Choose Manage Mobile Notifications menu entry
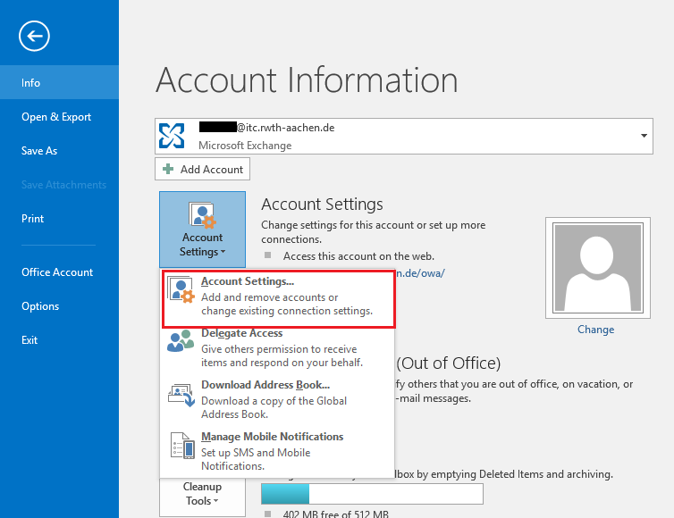Viewport: 674px width, 518px height. click(x=277, y=451)
